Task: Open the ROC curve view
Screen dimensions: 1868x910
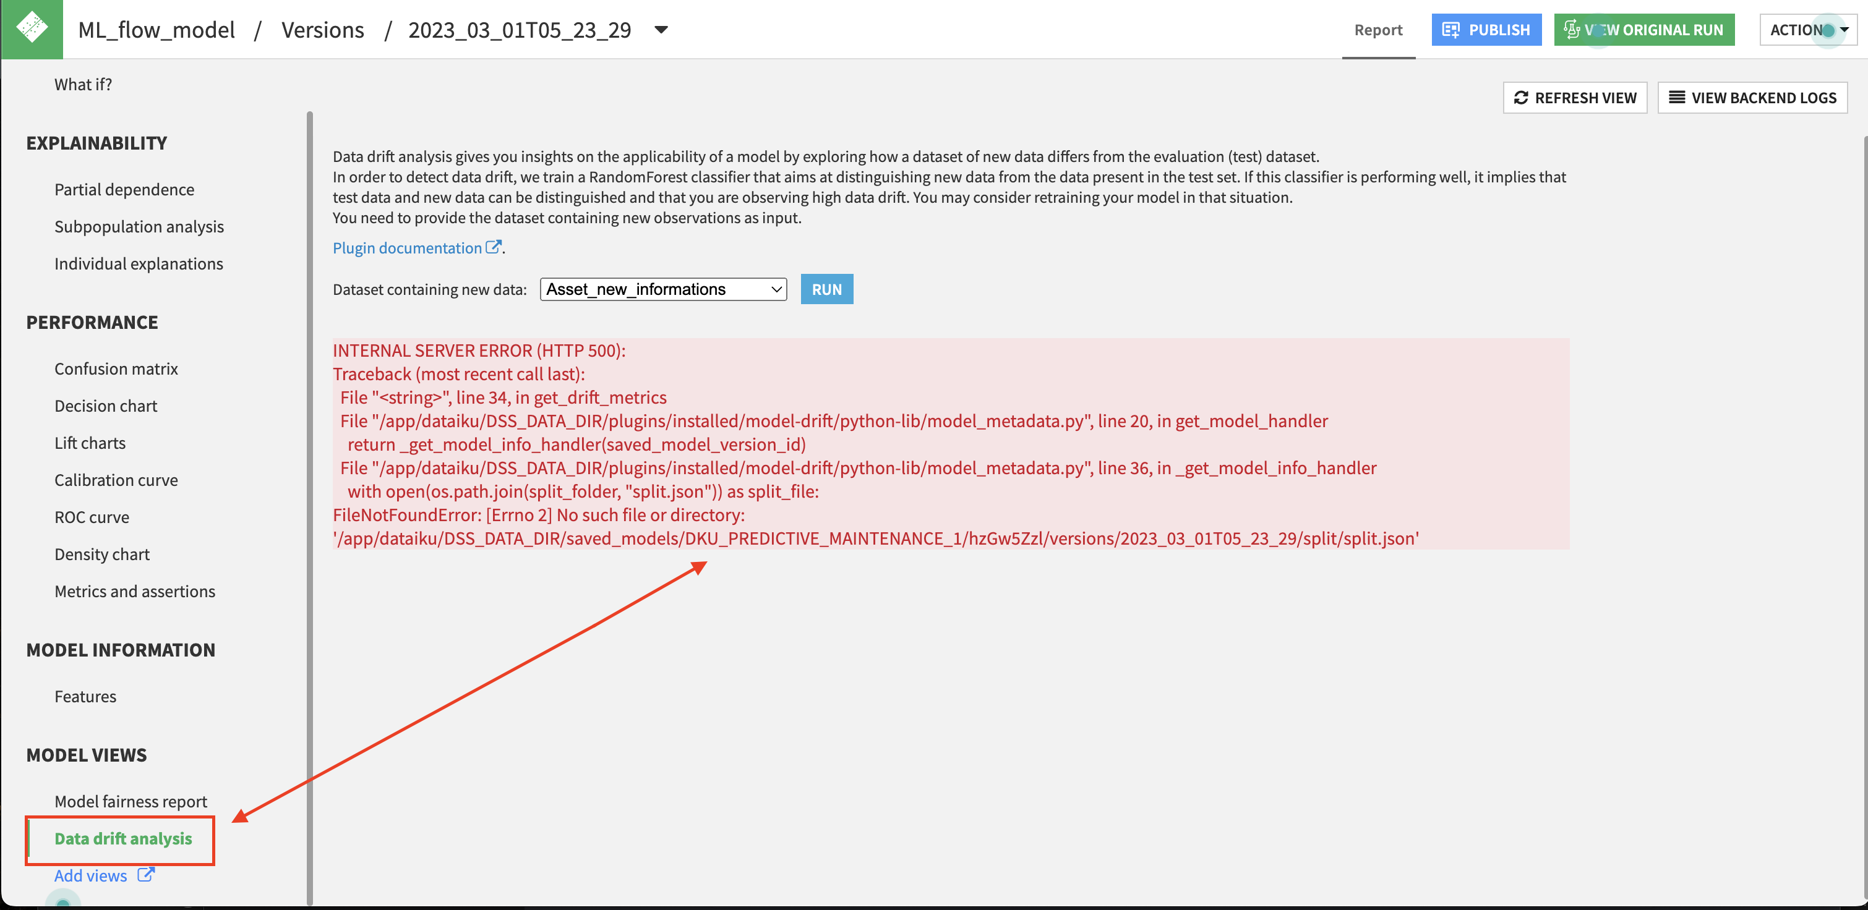Action: 92,517
